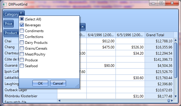Click the $8,177.48 grand total cell
Image resolution: width=181 pixels, height=106 pixels.
159,96
